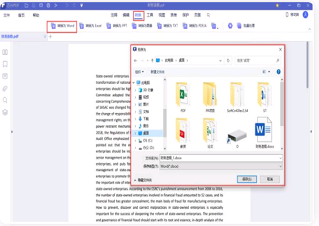Click the Convert to PPT button

(117, 26)
